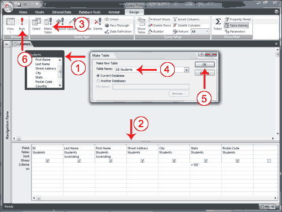Screen dimensions: 282x212
Task: Toggle Show checkbox for Street Address field
Action: pyautogui.click(x=143, y=161)
